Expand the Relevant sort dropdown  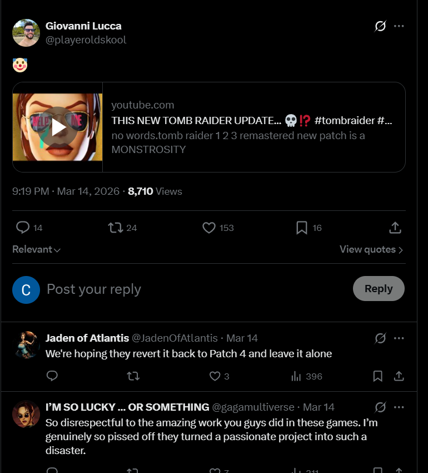(37, 249)
